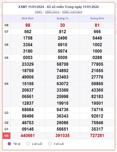Select the 'Tất cả' radio button

(9, 144)
